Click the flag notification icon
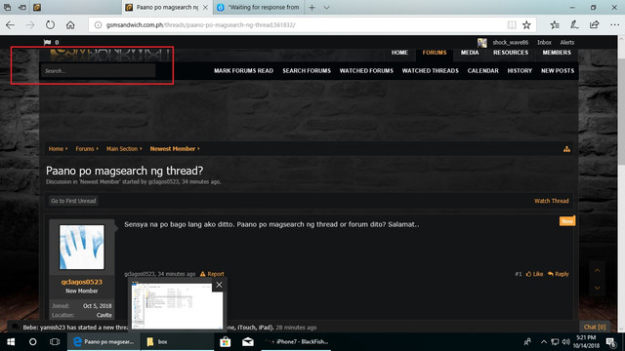The width and height of the screenshot is (625, 351). pos(47,42)
